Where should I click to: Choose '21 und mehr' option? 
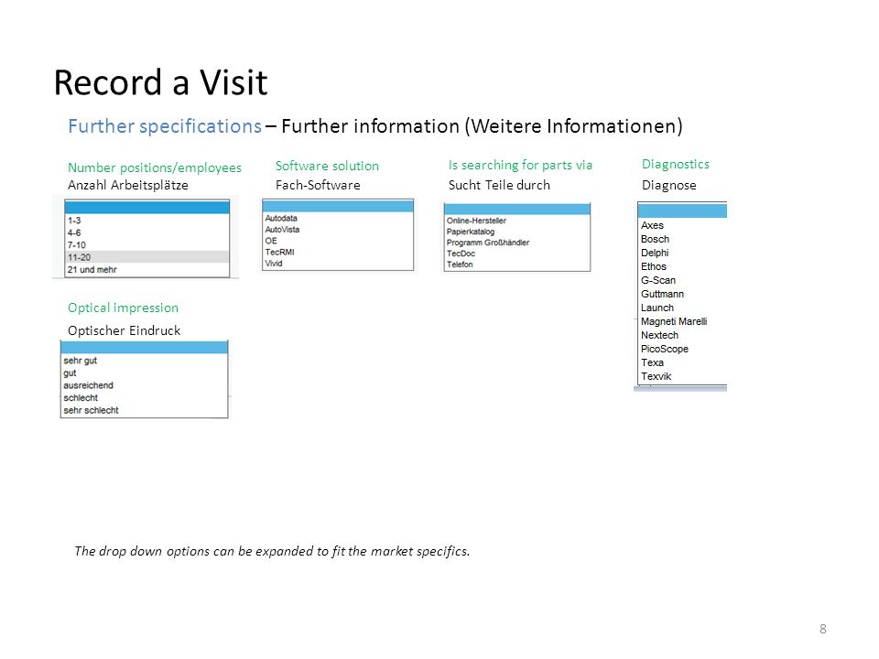click(x=146, y=269)
